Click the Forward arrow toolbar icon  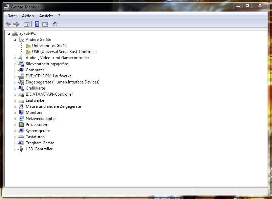pyautogui.click(x=16, y=24)
